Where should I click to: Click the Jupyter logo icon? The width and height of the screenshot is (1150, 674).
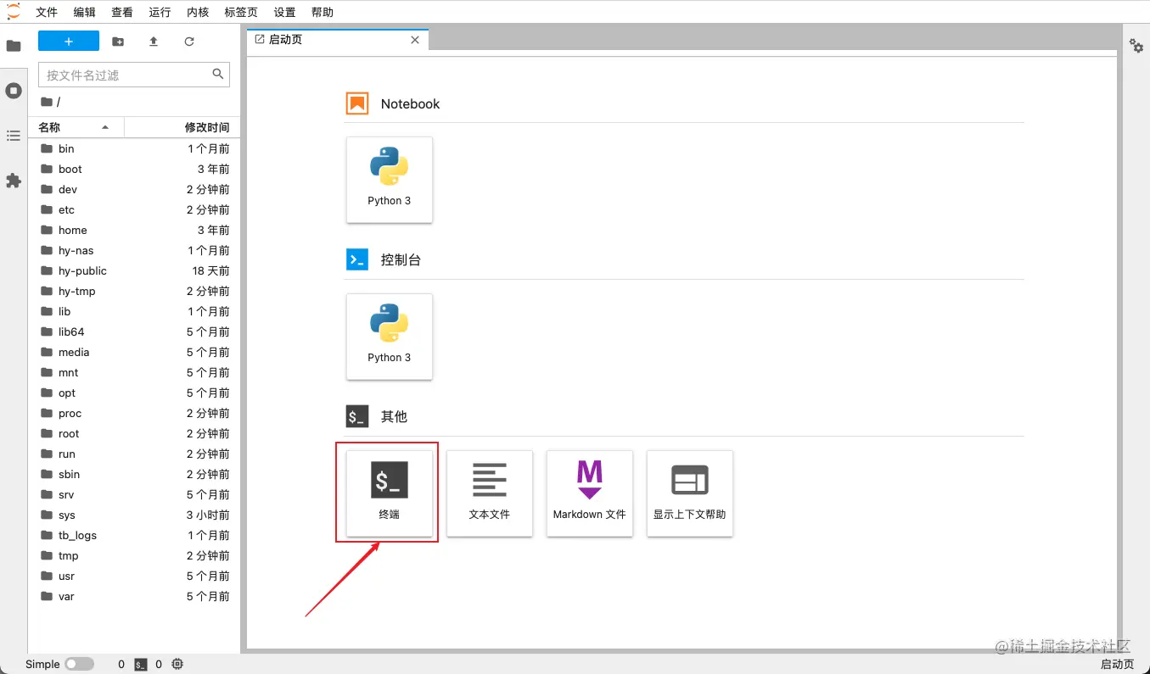pos(13,11)
